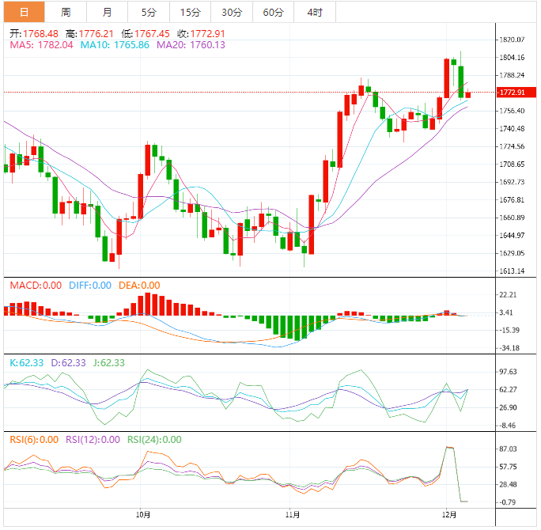Select the 周 weekly tab
Viewport: 541px width, 530px height.
(x=66, y=12)
